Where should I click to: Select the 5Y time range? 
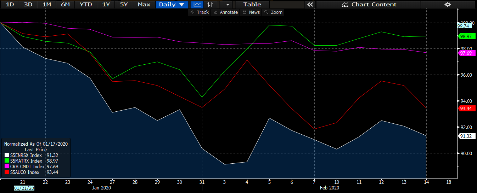click(x=124, y=5)
